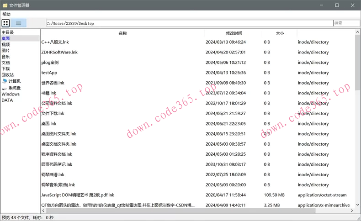Sort by the 大小 column header

tap(280, 33)
